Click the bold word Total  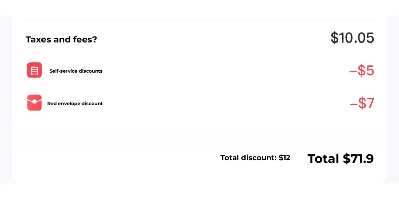[323, 159]
